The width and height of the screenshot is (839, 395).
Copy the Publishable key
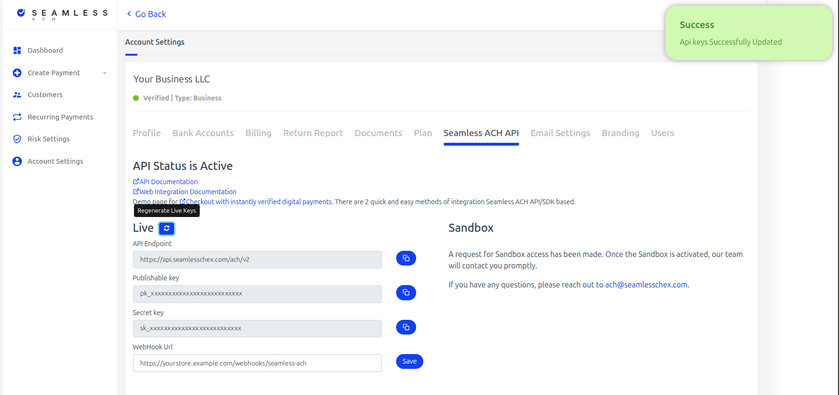[x=406, y=293]
